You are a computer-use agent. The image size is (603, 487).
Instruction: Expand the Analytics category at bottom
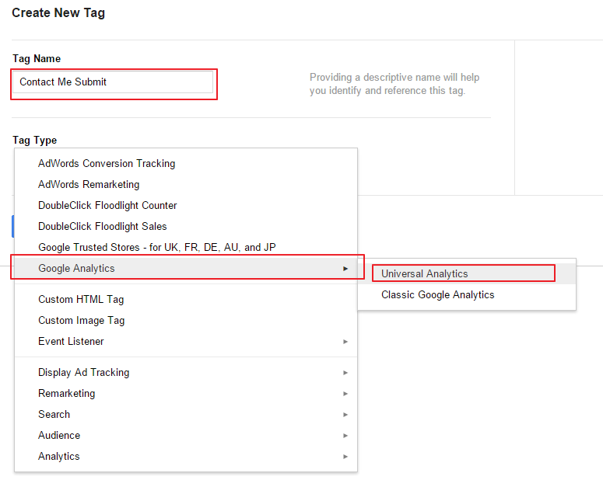pyautogui.click(x=186, y=456)
